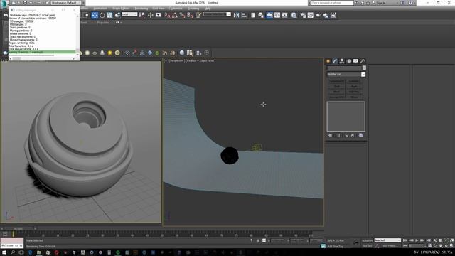Viewport: 455px width, 256px height.
Task: Open the Rendered Frame Window
Action: pos(311,15)
